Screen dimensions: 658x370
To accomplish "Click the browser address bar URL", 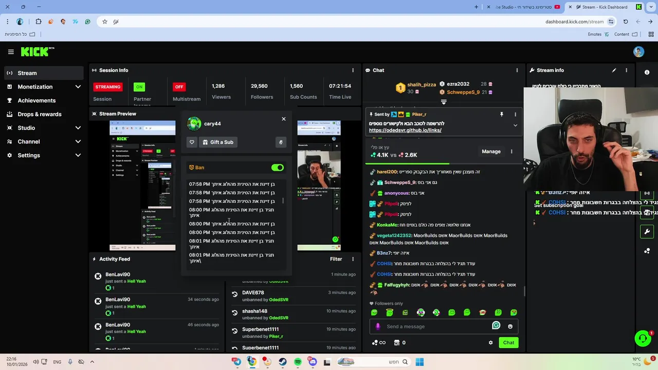I will 574,22.
